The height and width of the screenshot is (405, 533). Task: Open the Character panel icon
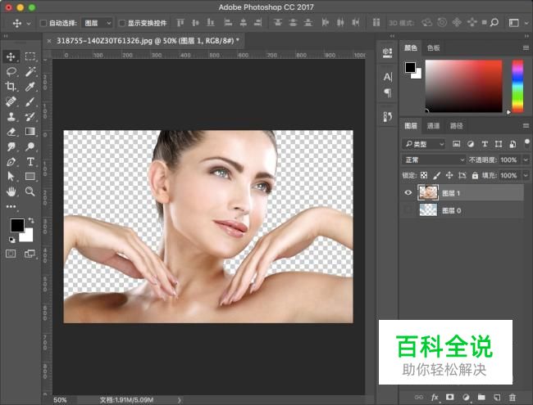pos(388,77)
